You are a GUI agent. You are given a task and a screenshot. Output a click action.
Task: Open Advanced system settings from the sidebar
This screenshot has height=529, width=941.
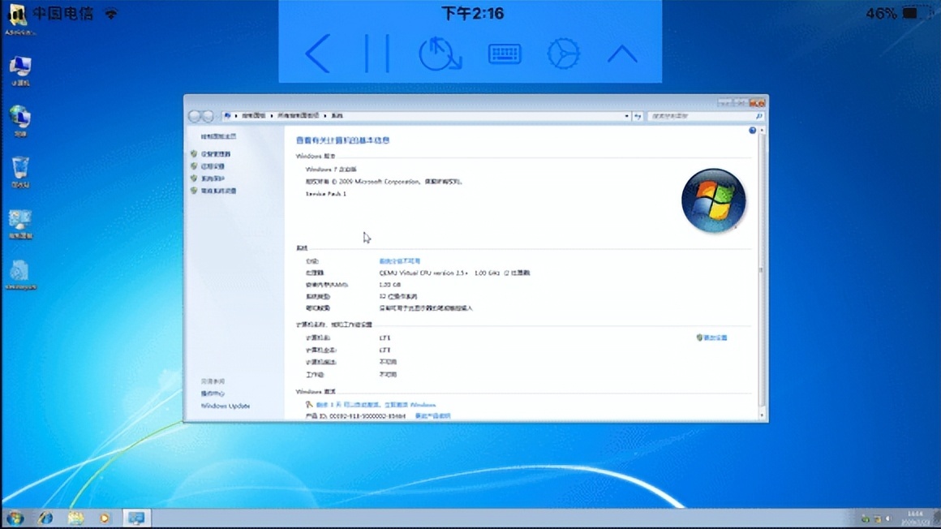coord(218,191)
